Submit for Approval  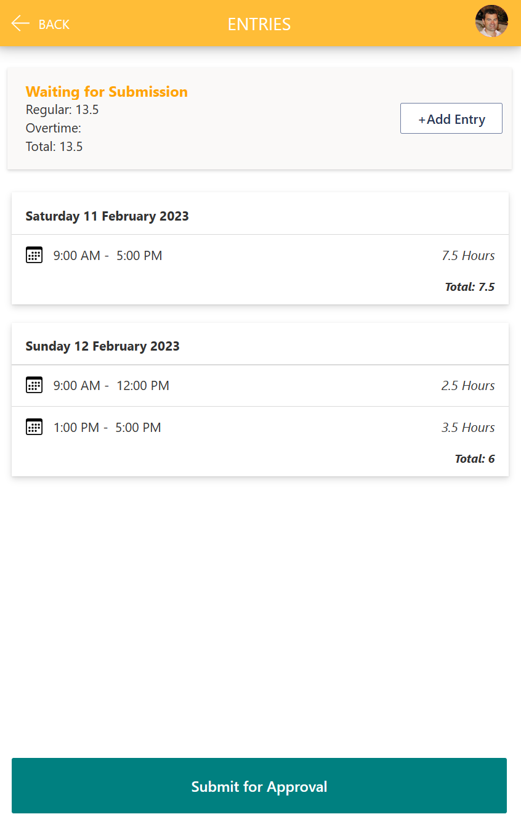coord(259,786)
